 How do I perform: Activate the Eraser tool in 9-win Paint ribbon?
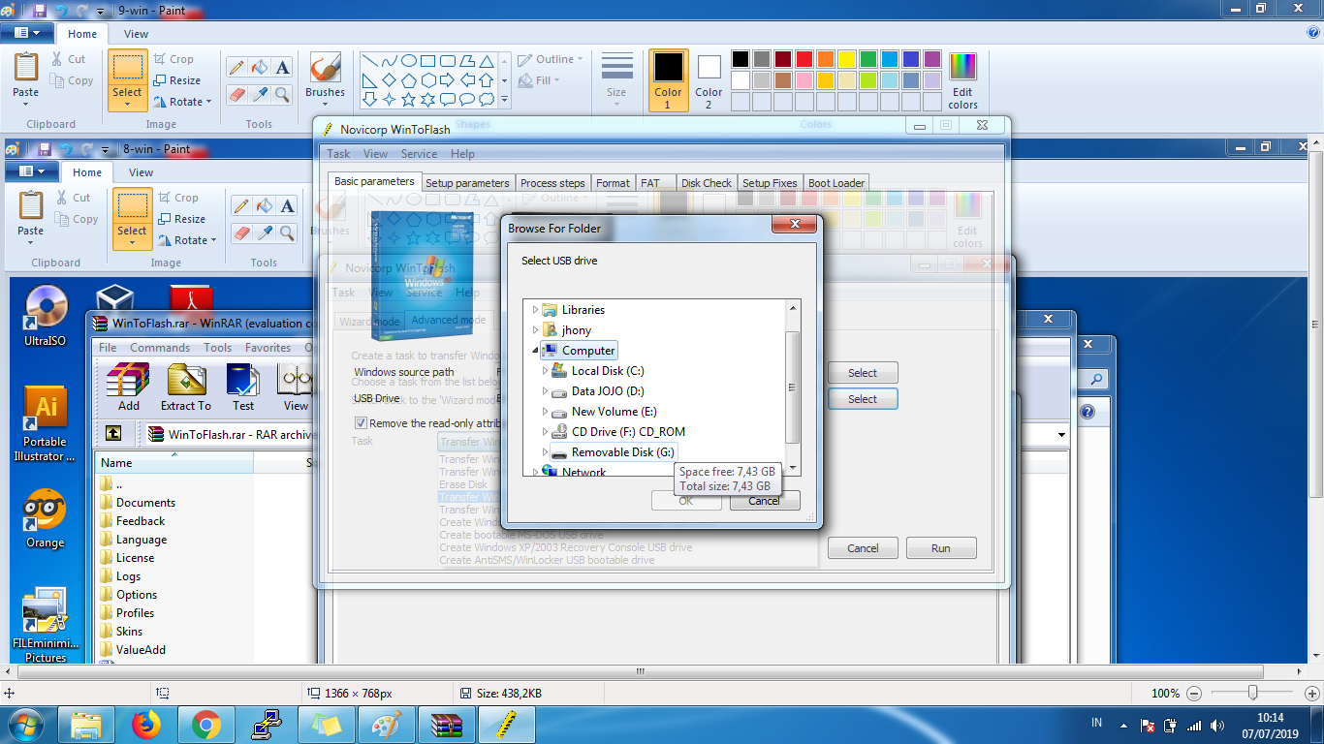[236, 94]
